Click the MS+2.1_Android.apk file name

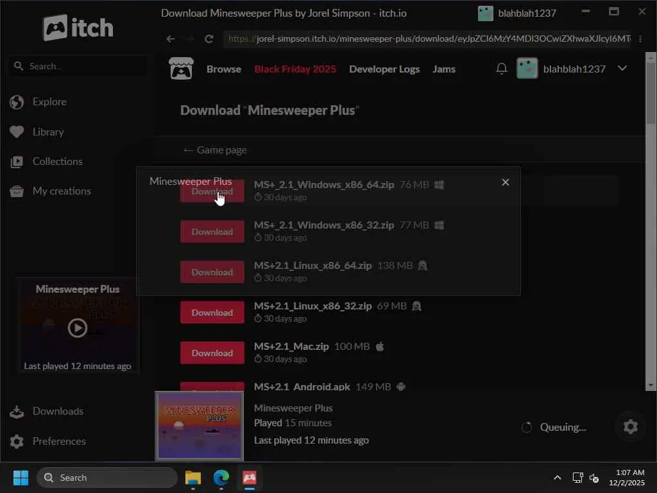point(302,386)
